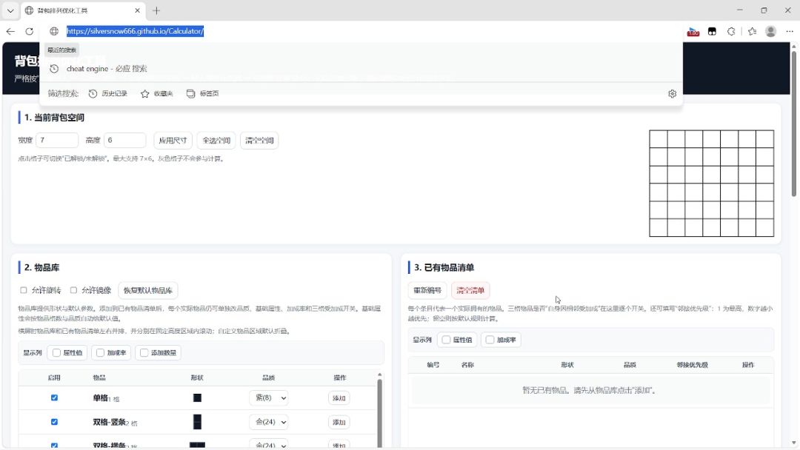
Task: Click the 清空空间 clear space button
Action: (259, 140)
